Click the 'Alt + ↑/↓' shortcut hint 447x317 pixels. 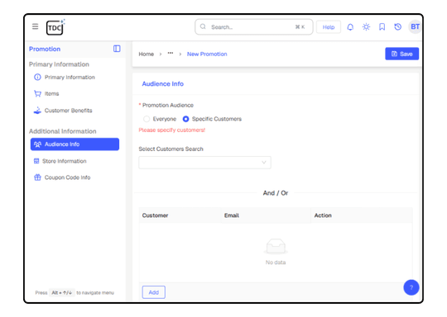61,292
